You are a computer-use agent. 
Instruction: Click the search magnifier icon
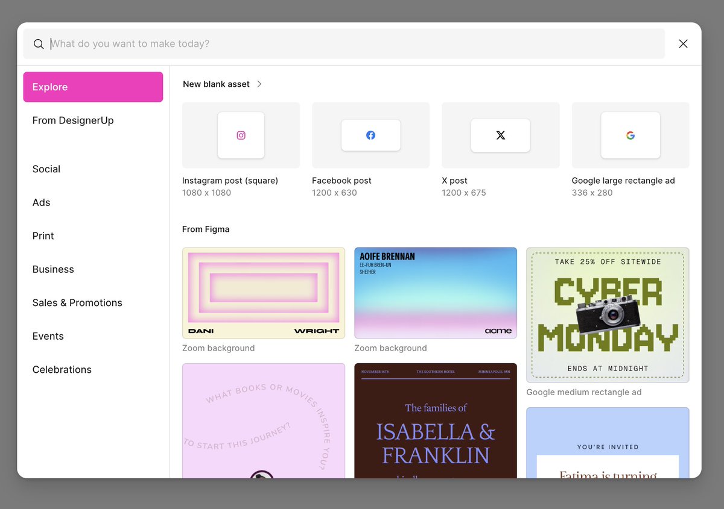click(x=39, y=44)
